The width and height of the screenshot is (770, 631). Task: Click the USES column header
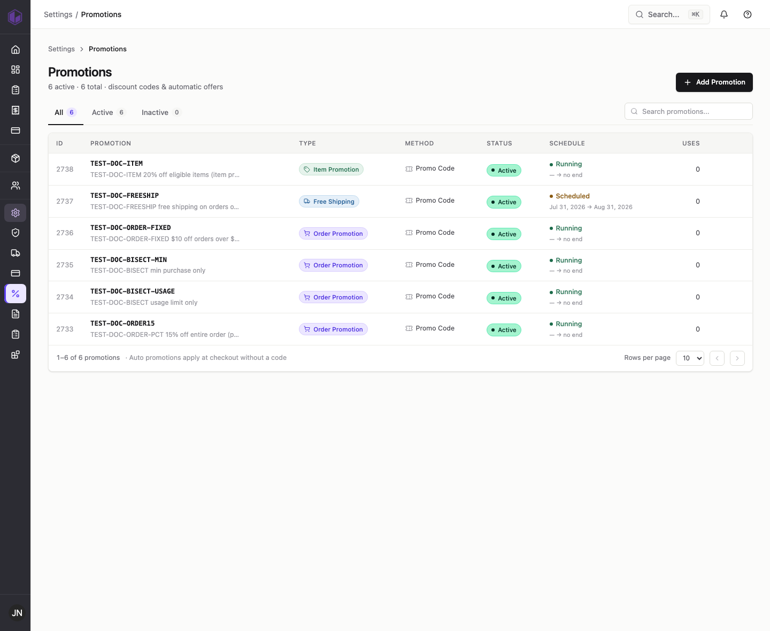coord(691,143)
